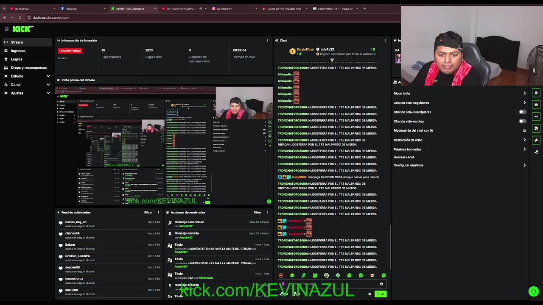Open Configurar objetivos arrow

pyautogui.click(x=525, y=165)
